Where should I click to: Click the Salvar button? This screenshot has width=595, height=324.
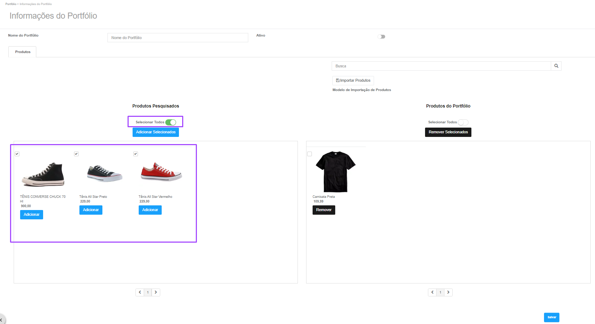tap(552, 318)
